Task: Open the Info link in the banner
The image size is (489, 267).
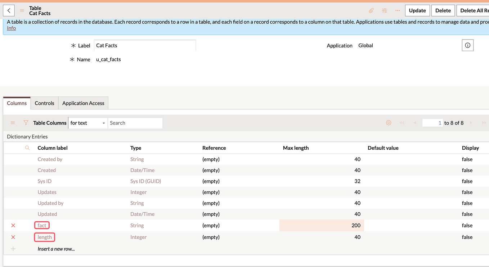Action: 11,28
